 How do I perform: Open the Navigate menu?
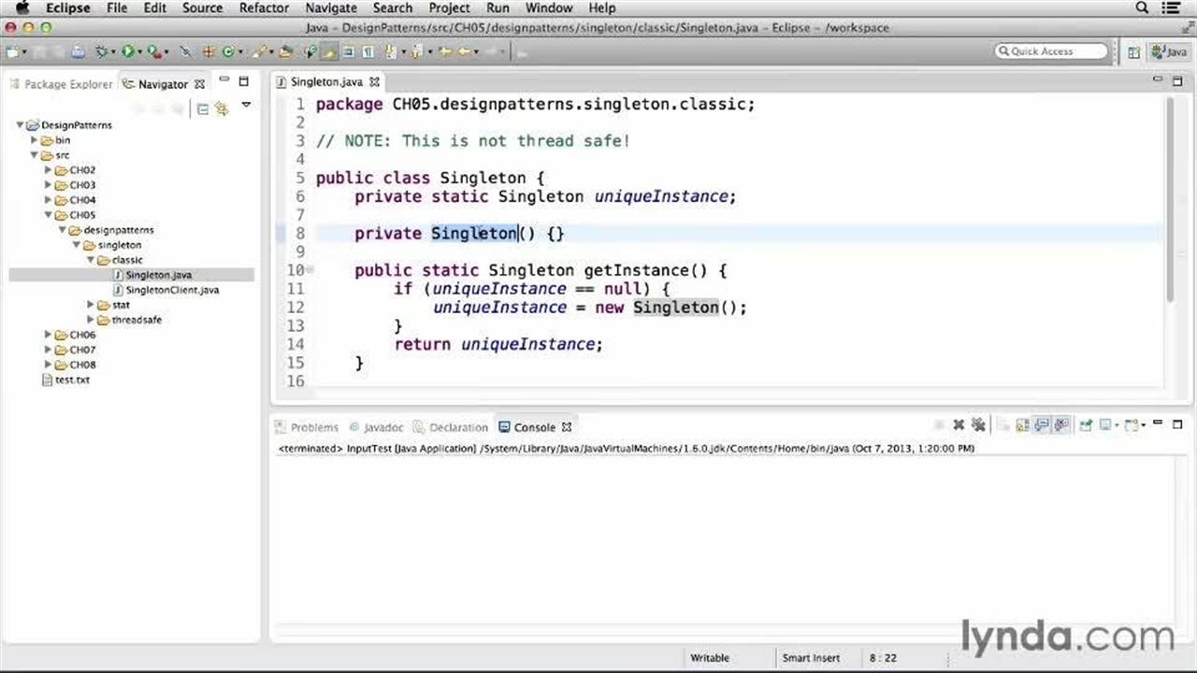click(331, 7)
